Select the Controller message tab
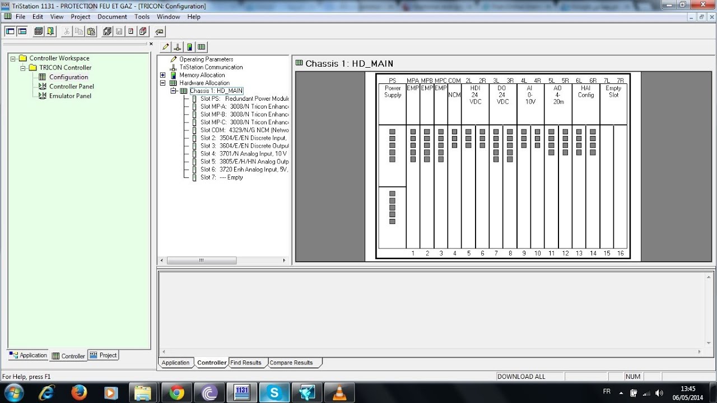Image resolution: width=717 pixels, height=403 pixels. [x=212, y=363]
